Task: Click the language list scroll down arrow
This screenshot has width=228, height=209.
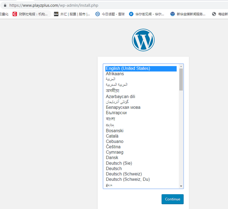Action: (x=181, y=186)
